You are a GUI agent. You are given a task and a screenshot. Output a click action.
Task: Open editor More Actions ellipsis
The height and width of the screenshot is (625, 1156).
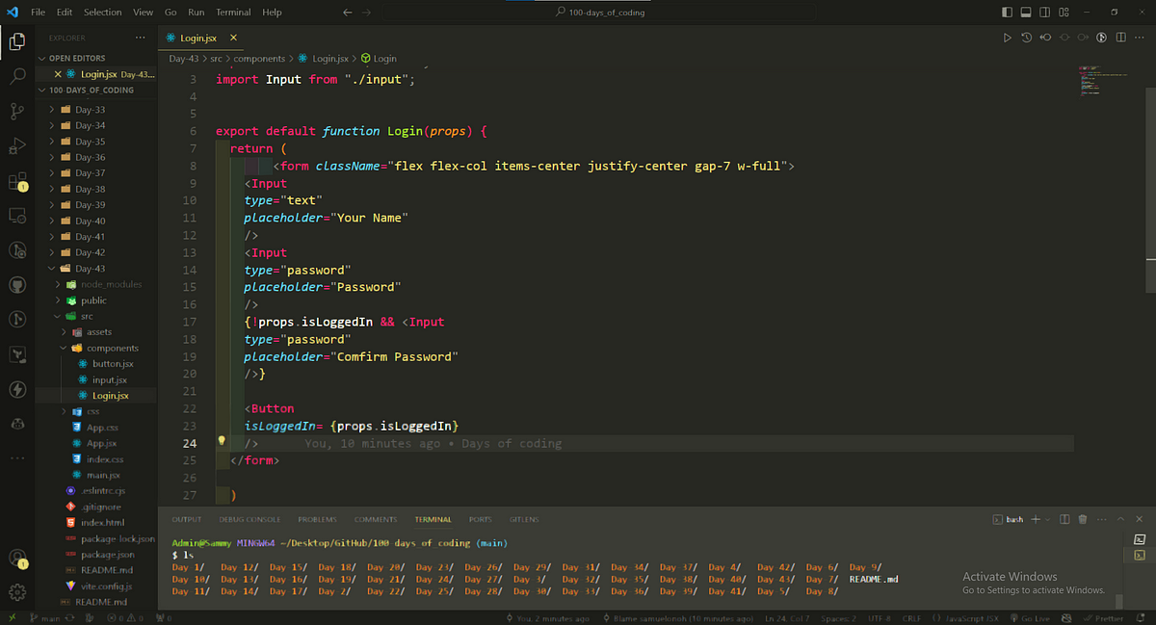coord(1138,38)
